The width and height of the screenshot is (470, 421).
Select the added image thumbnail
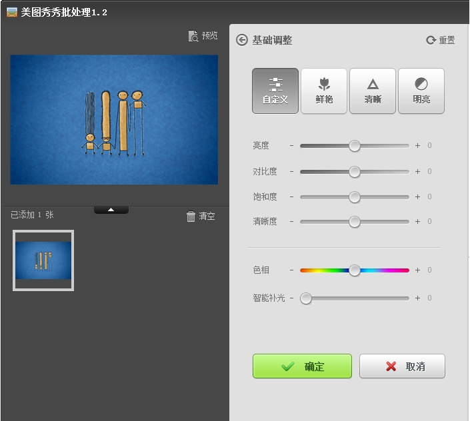pos(43,260)
